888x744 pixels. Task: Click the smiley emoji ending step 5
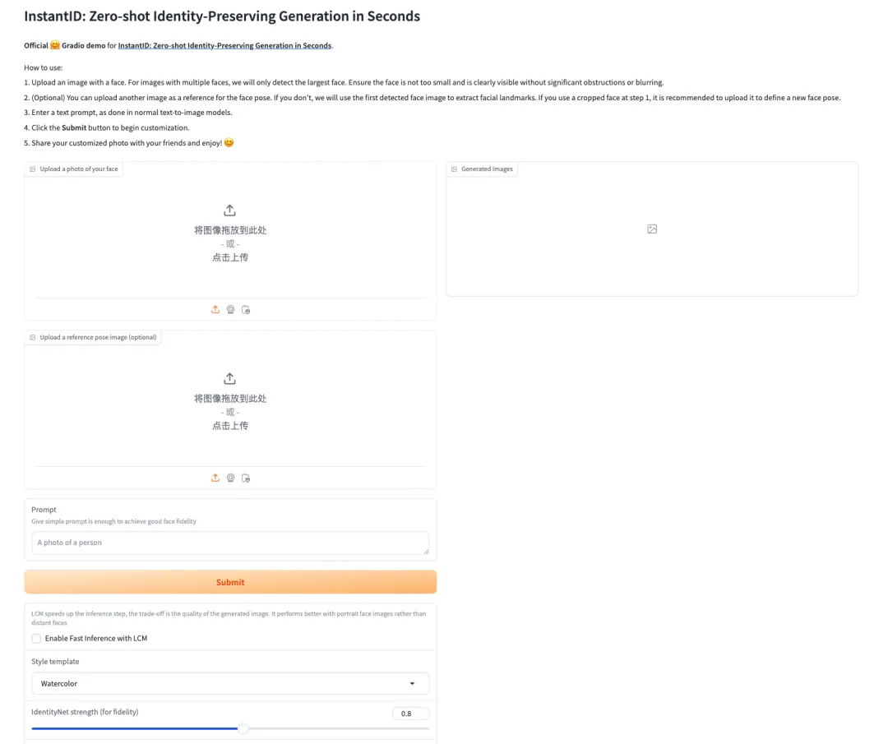[x=229, y=143]
